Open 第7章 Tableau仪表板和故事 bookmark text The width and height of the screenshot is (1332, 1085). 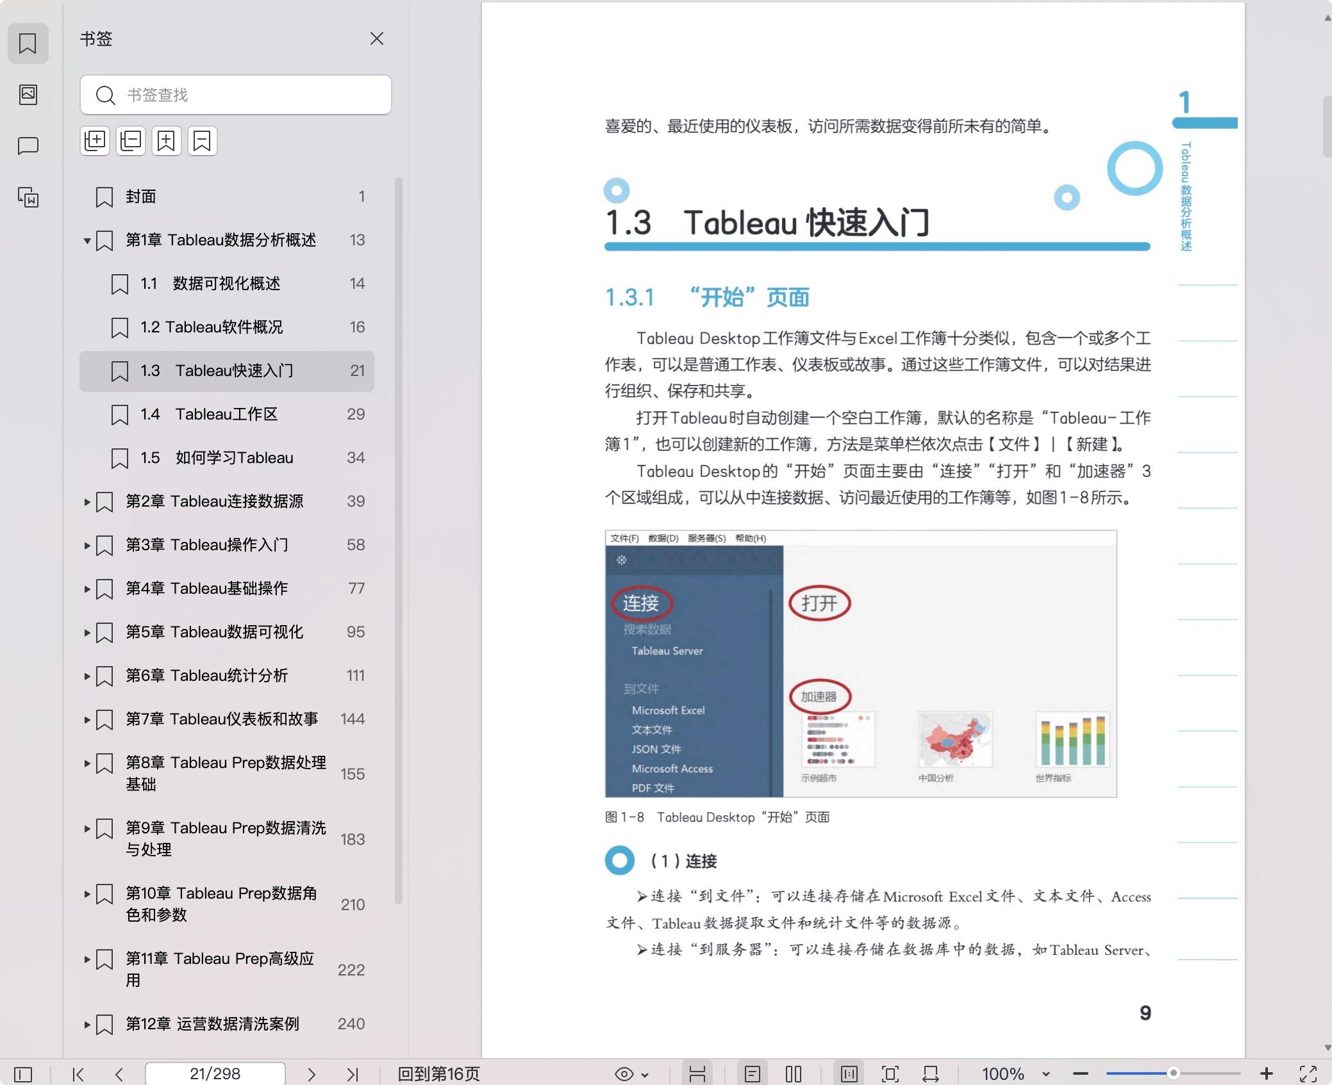222,719
